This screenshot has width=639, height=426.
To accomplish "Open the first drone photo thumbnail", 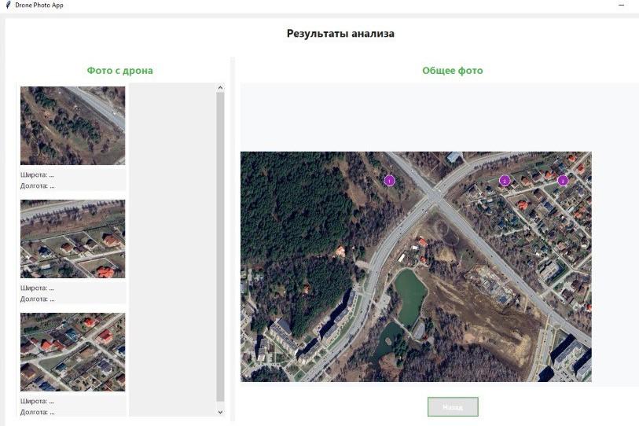I will (72, 126).
